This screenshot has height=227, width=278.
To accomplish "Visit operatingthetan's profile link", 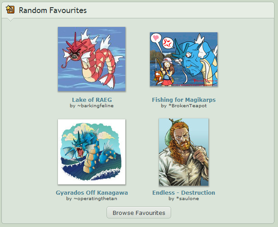I will [97, 198].
